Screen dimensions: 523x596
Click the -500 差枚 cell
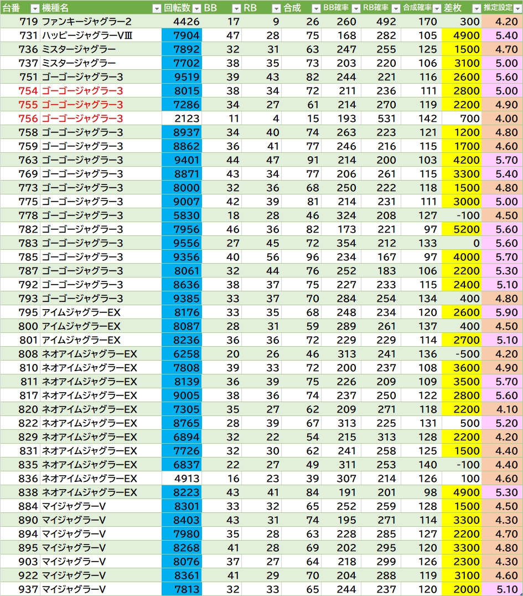coord(462,354)
